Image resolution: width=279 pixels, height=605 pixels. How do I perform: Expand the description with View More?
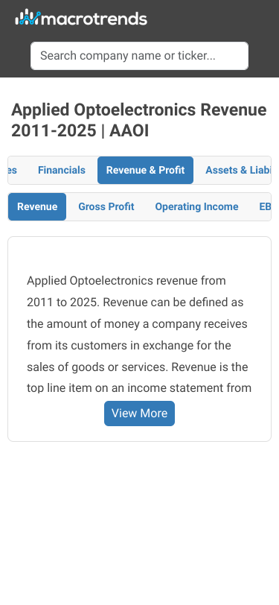coord(140,414)
